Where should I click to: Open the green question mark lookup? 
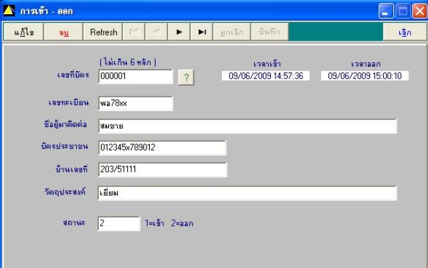(x=186, y=78)
